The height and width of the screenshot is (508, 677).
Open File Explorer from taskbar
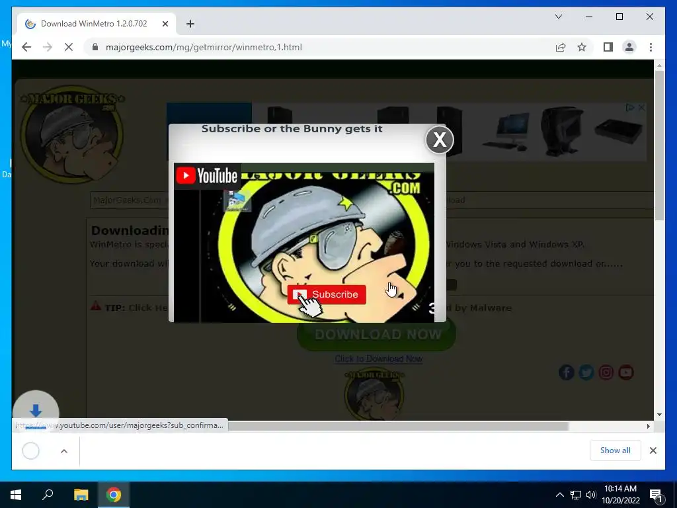81,495
